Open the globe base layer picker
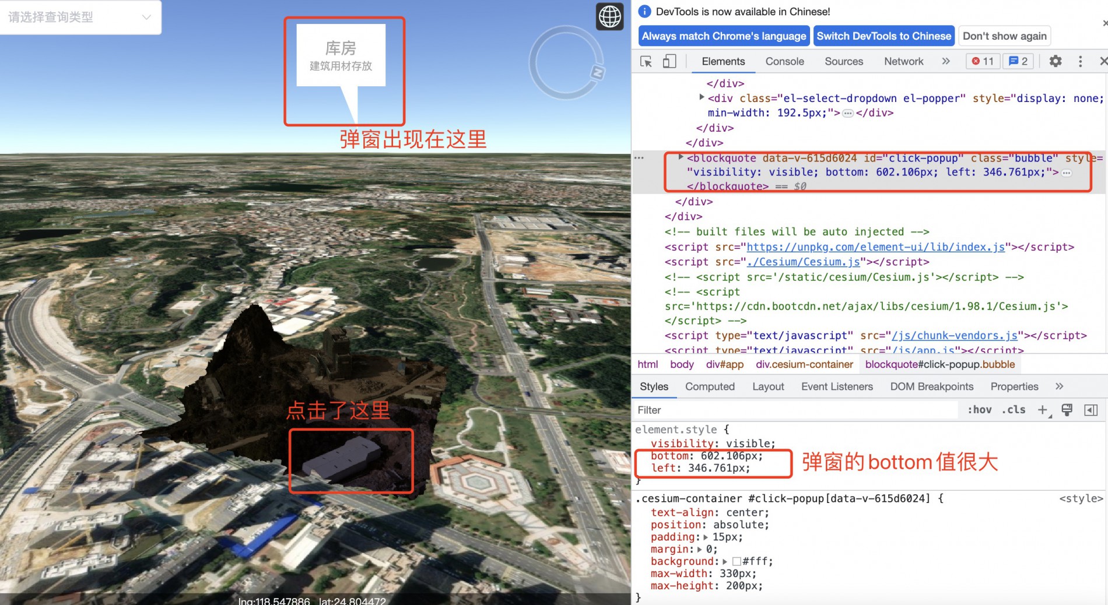This screenshot has width=1108, height=605. pyautogui.click(x=610, y=16)
